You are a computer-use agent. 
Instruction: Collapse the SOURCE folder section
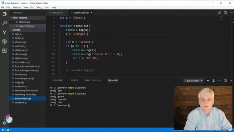tap(28, 30)
